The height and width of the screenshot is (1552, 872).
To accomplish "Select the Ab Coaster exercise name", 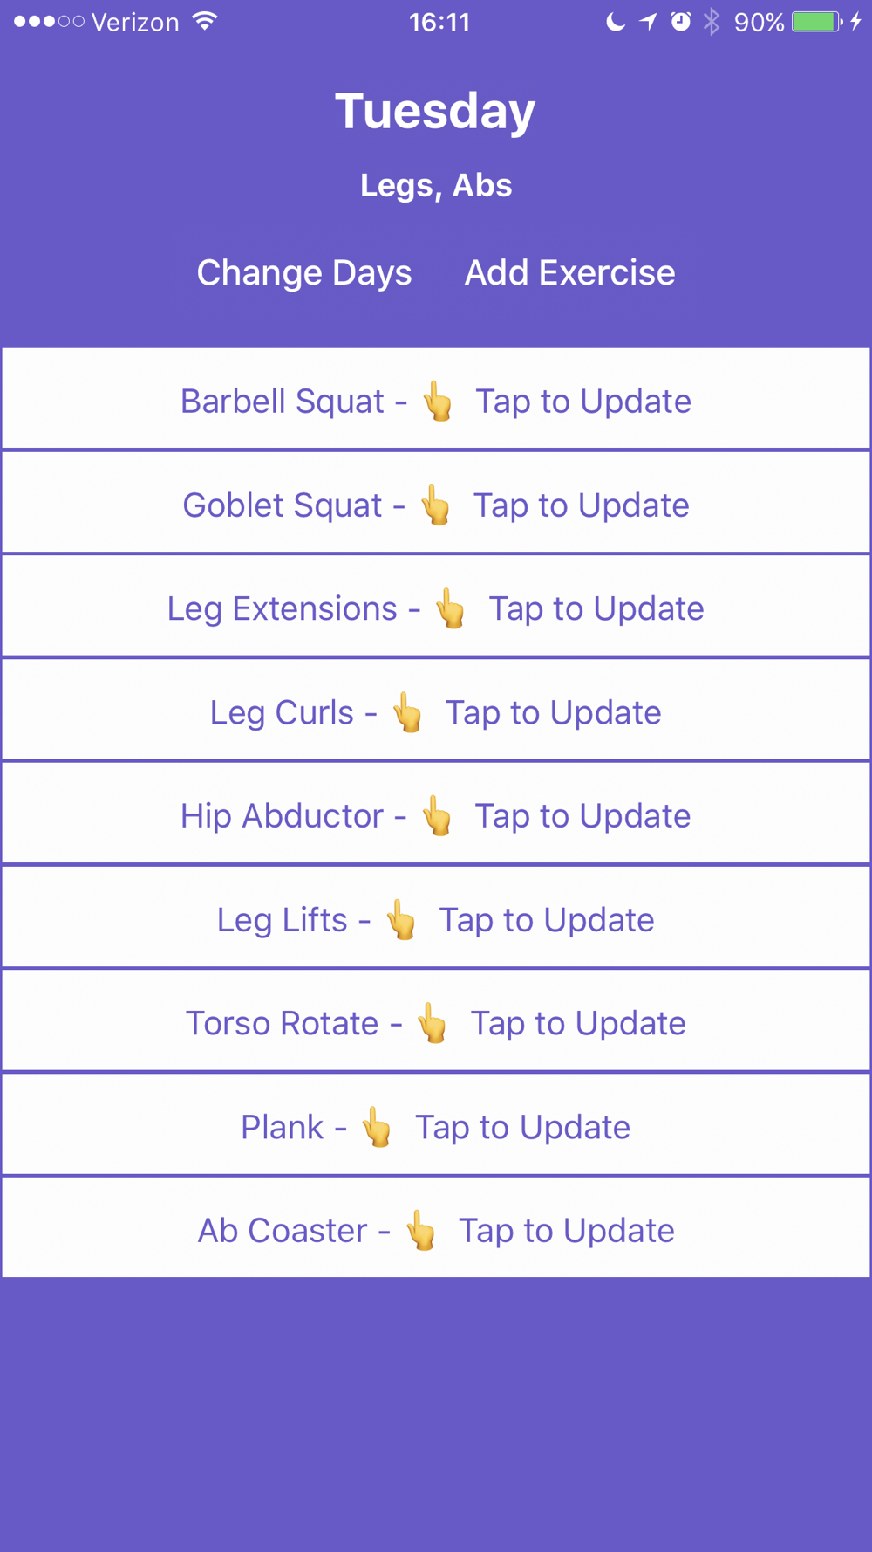I will 283,1231.
